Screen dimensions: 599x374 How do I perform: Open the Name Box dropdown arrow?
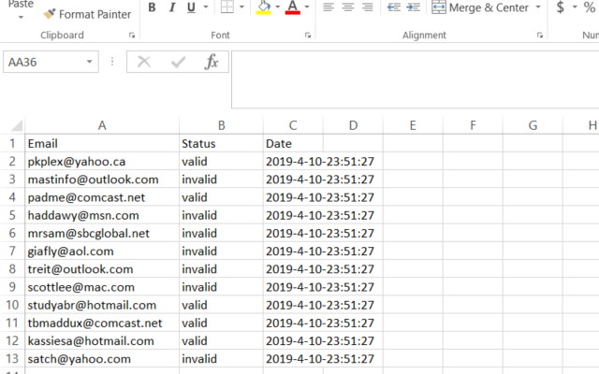90,62
